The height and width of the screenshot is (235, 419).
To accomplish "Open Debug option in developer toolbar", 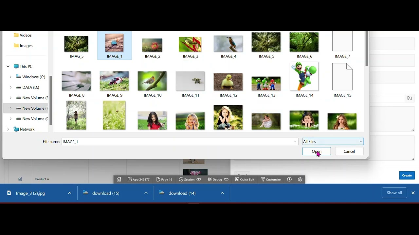I will click(x=215, y=180).
